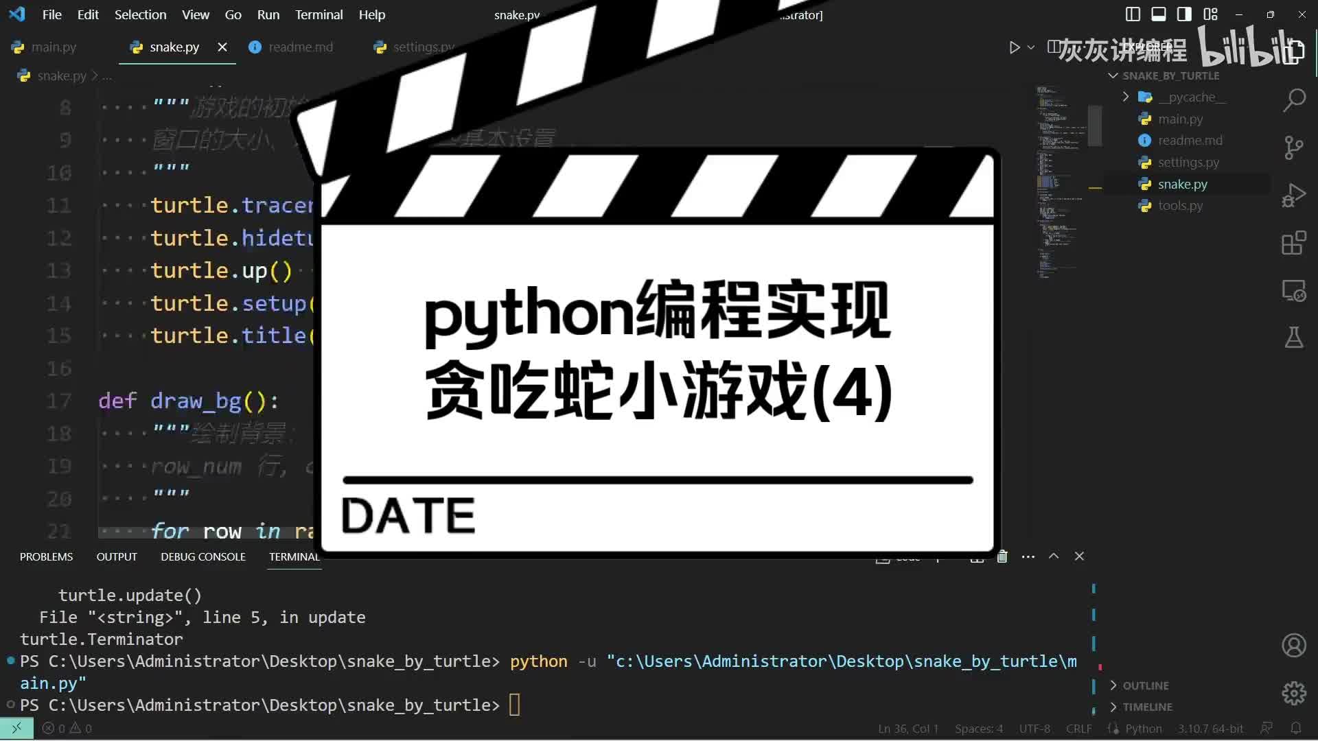The image size is (1318, 741).
Task: Open the File menu
Action: (x=52, y=14)
